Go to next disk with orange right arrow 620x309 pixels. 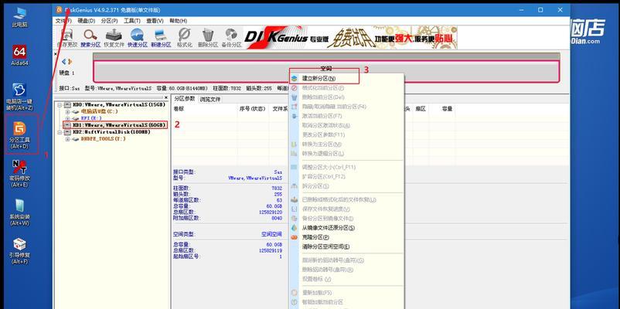pos(70,61)
